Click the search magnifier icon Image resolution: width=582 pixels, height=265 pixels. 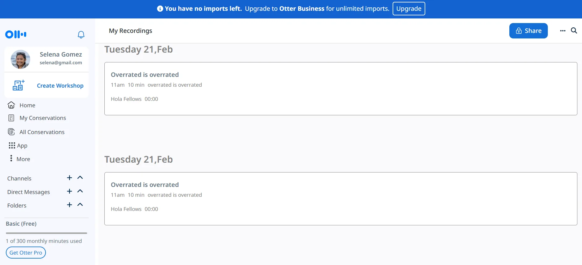pyautogui.click(x=574, y=31)
